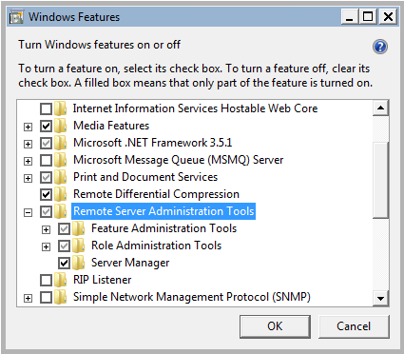Click the blue help question mark icon
The width and height of the screenshot is (404, 354).
coord(380,47)
